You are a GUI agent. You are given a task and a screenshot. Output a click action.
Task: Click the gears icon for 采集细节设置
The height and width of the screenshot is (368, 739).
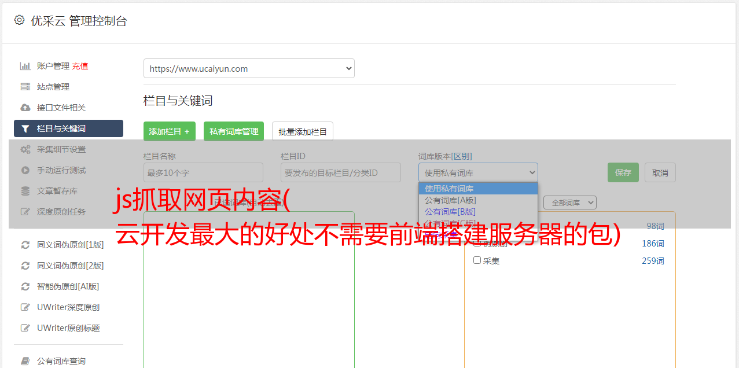pos(25,149)
